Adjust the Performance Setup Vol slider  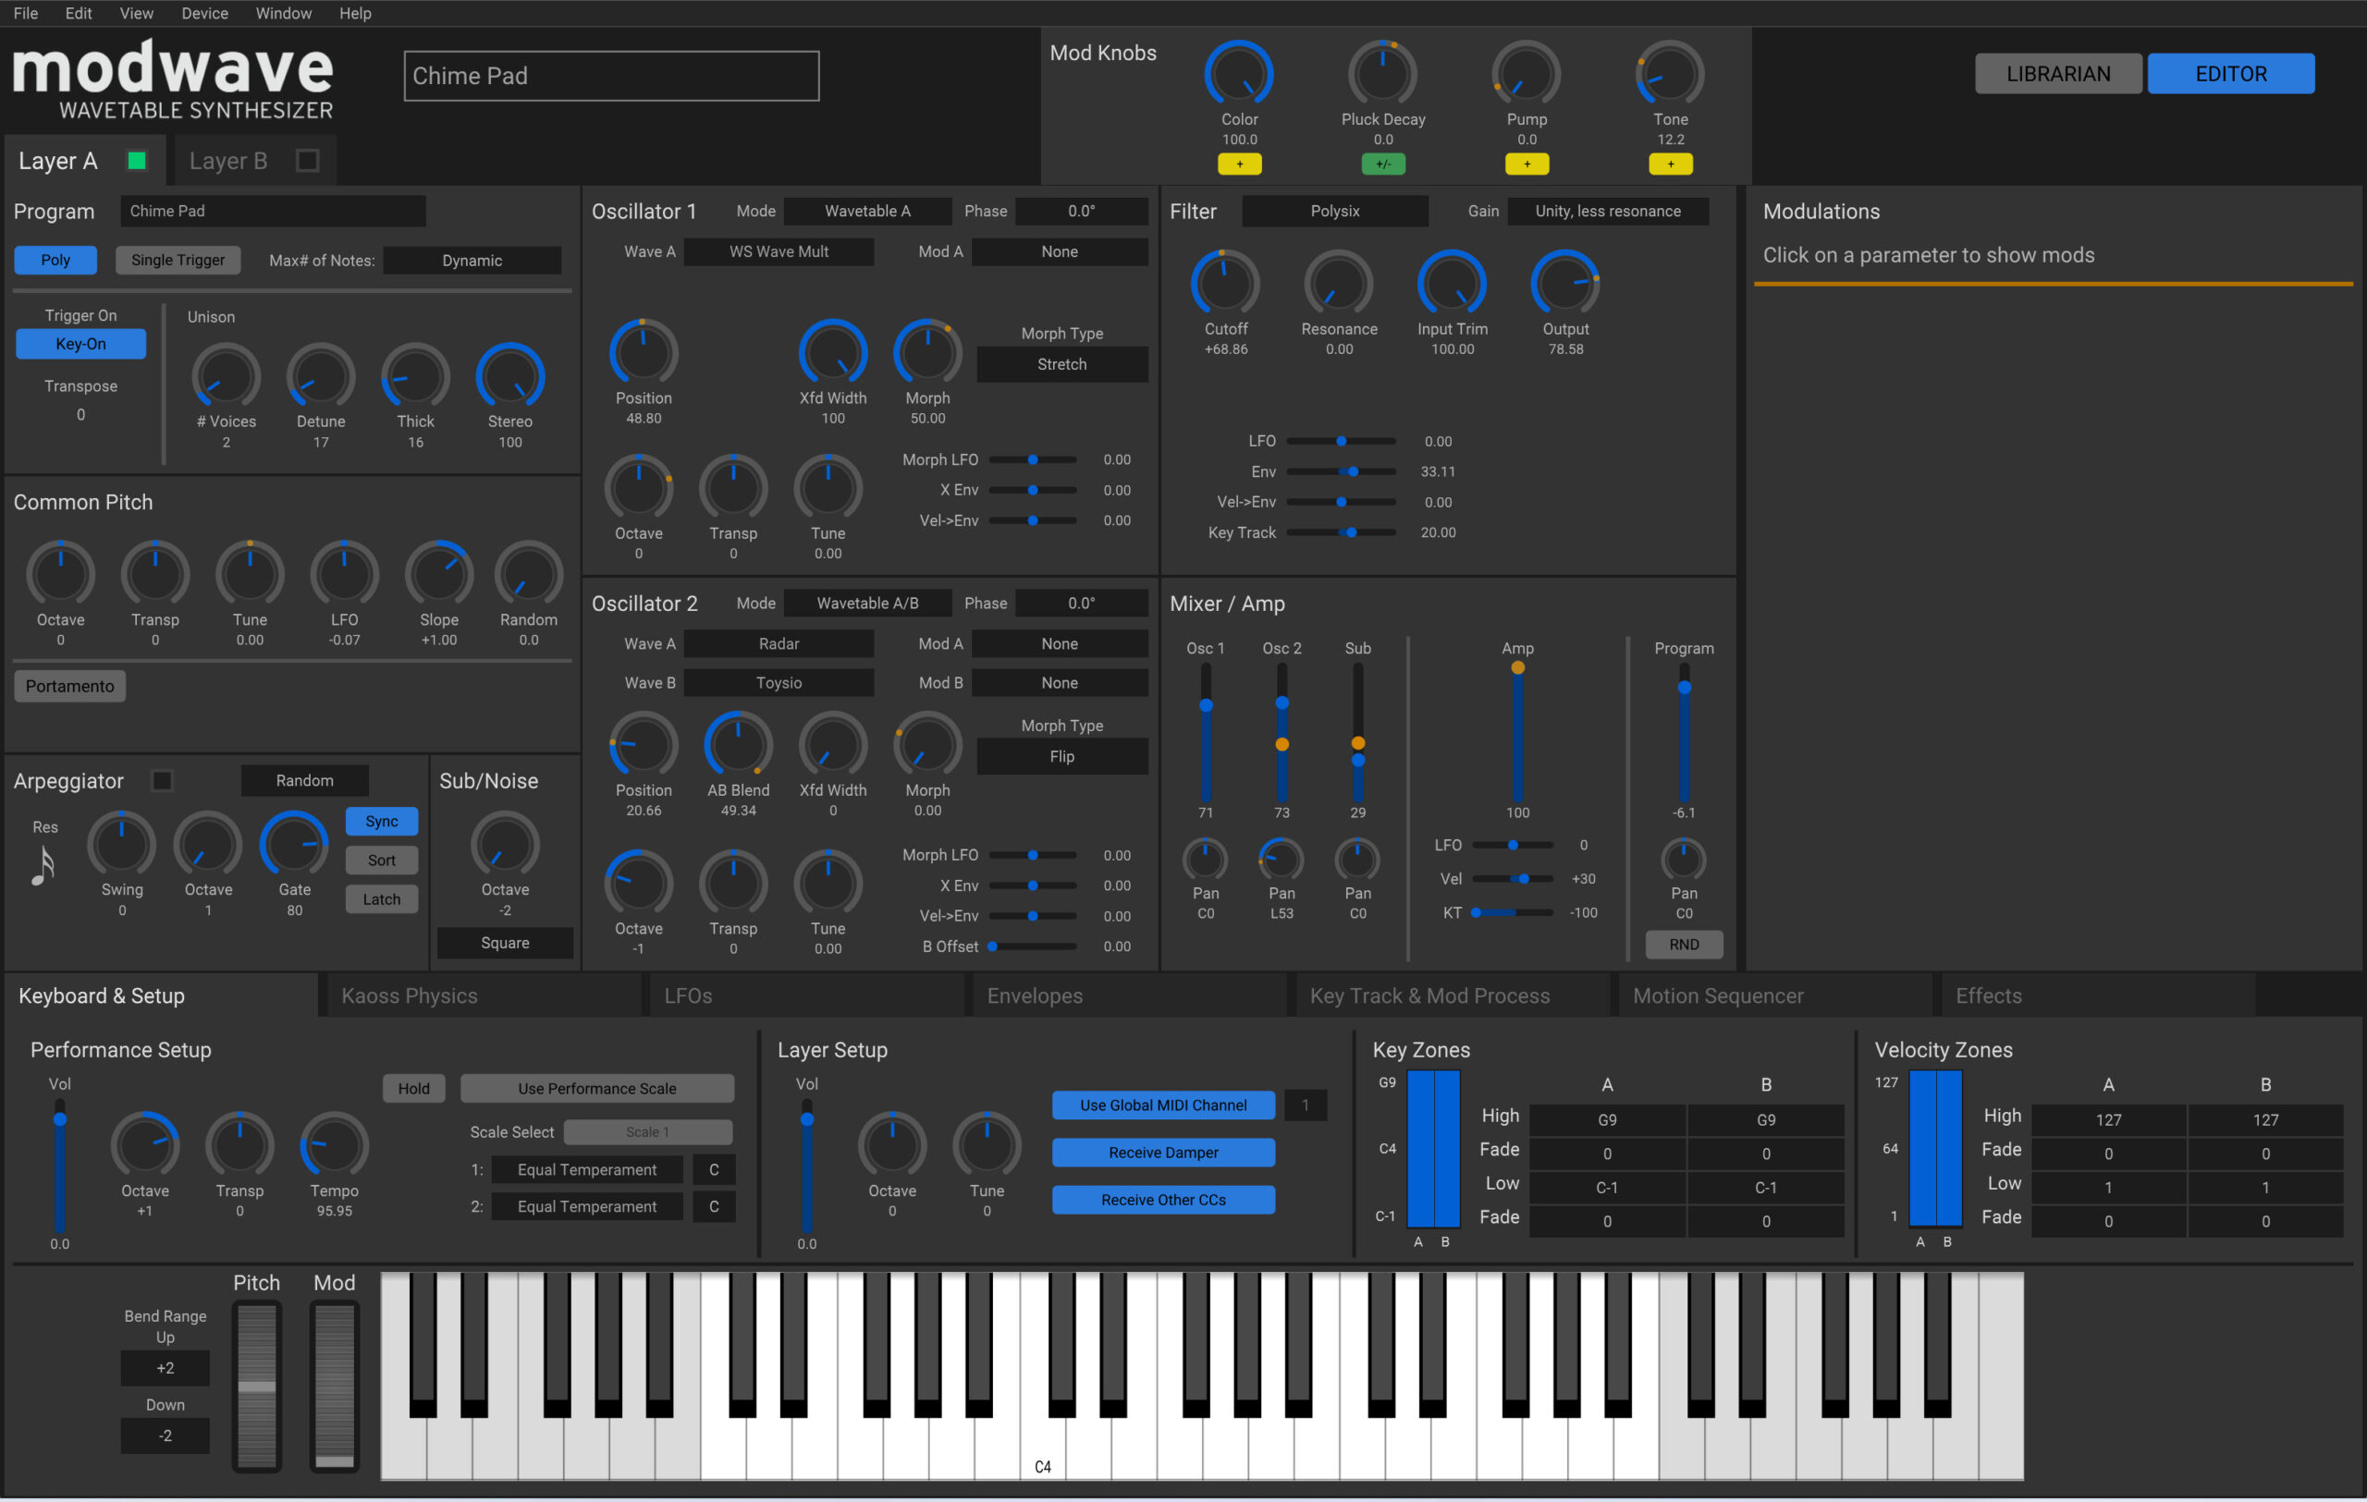click(60, 1166)
